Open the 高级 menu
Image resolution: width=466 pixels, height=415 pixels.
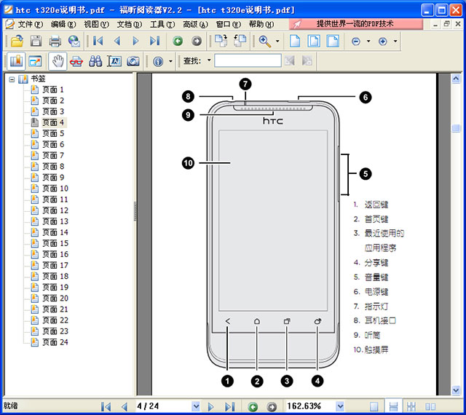[195, 24]
